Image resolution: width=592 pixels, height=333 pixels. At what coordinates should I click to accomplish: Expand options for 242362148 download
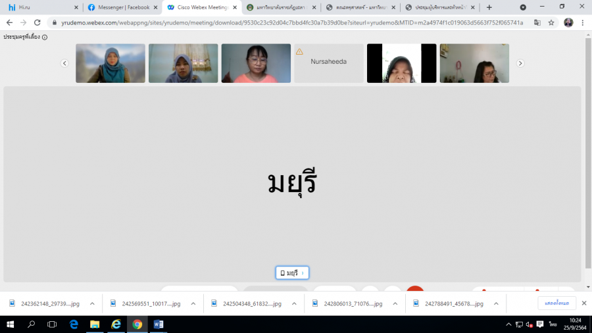click(x=92, y=303)
